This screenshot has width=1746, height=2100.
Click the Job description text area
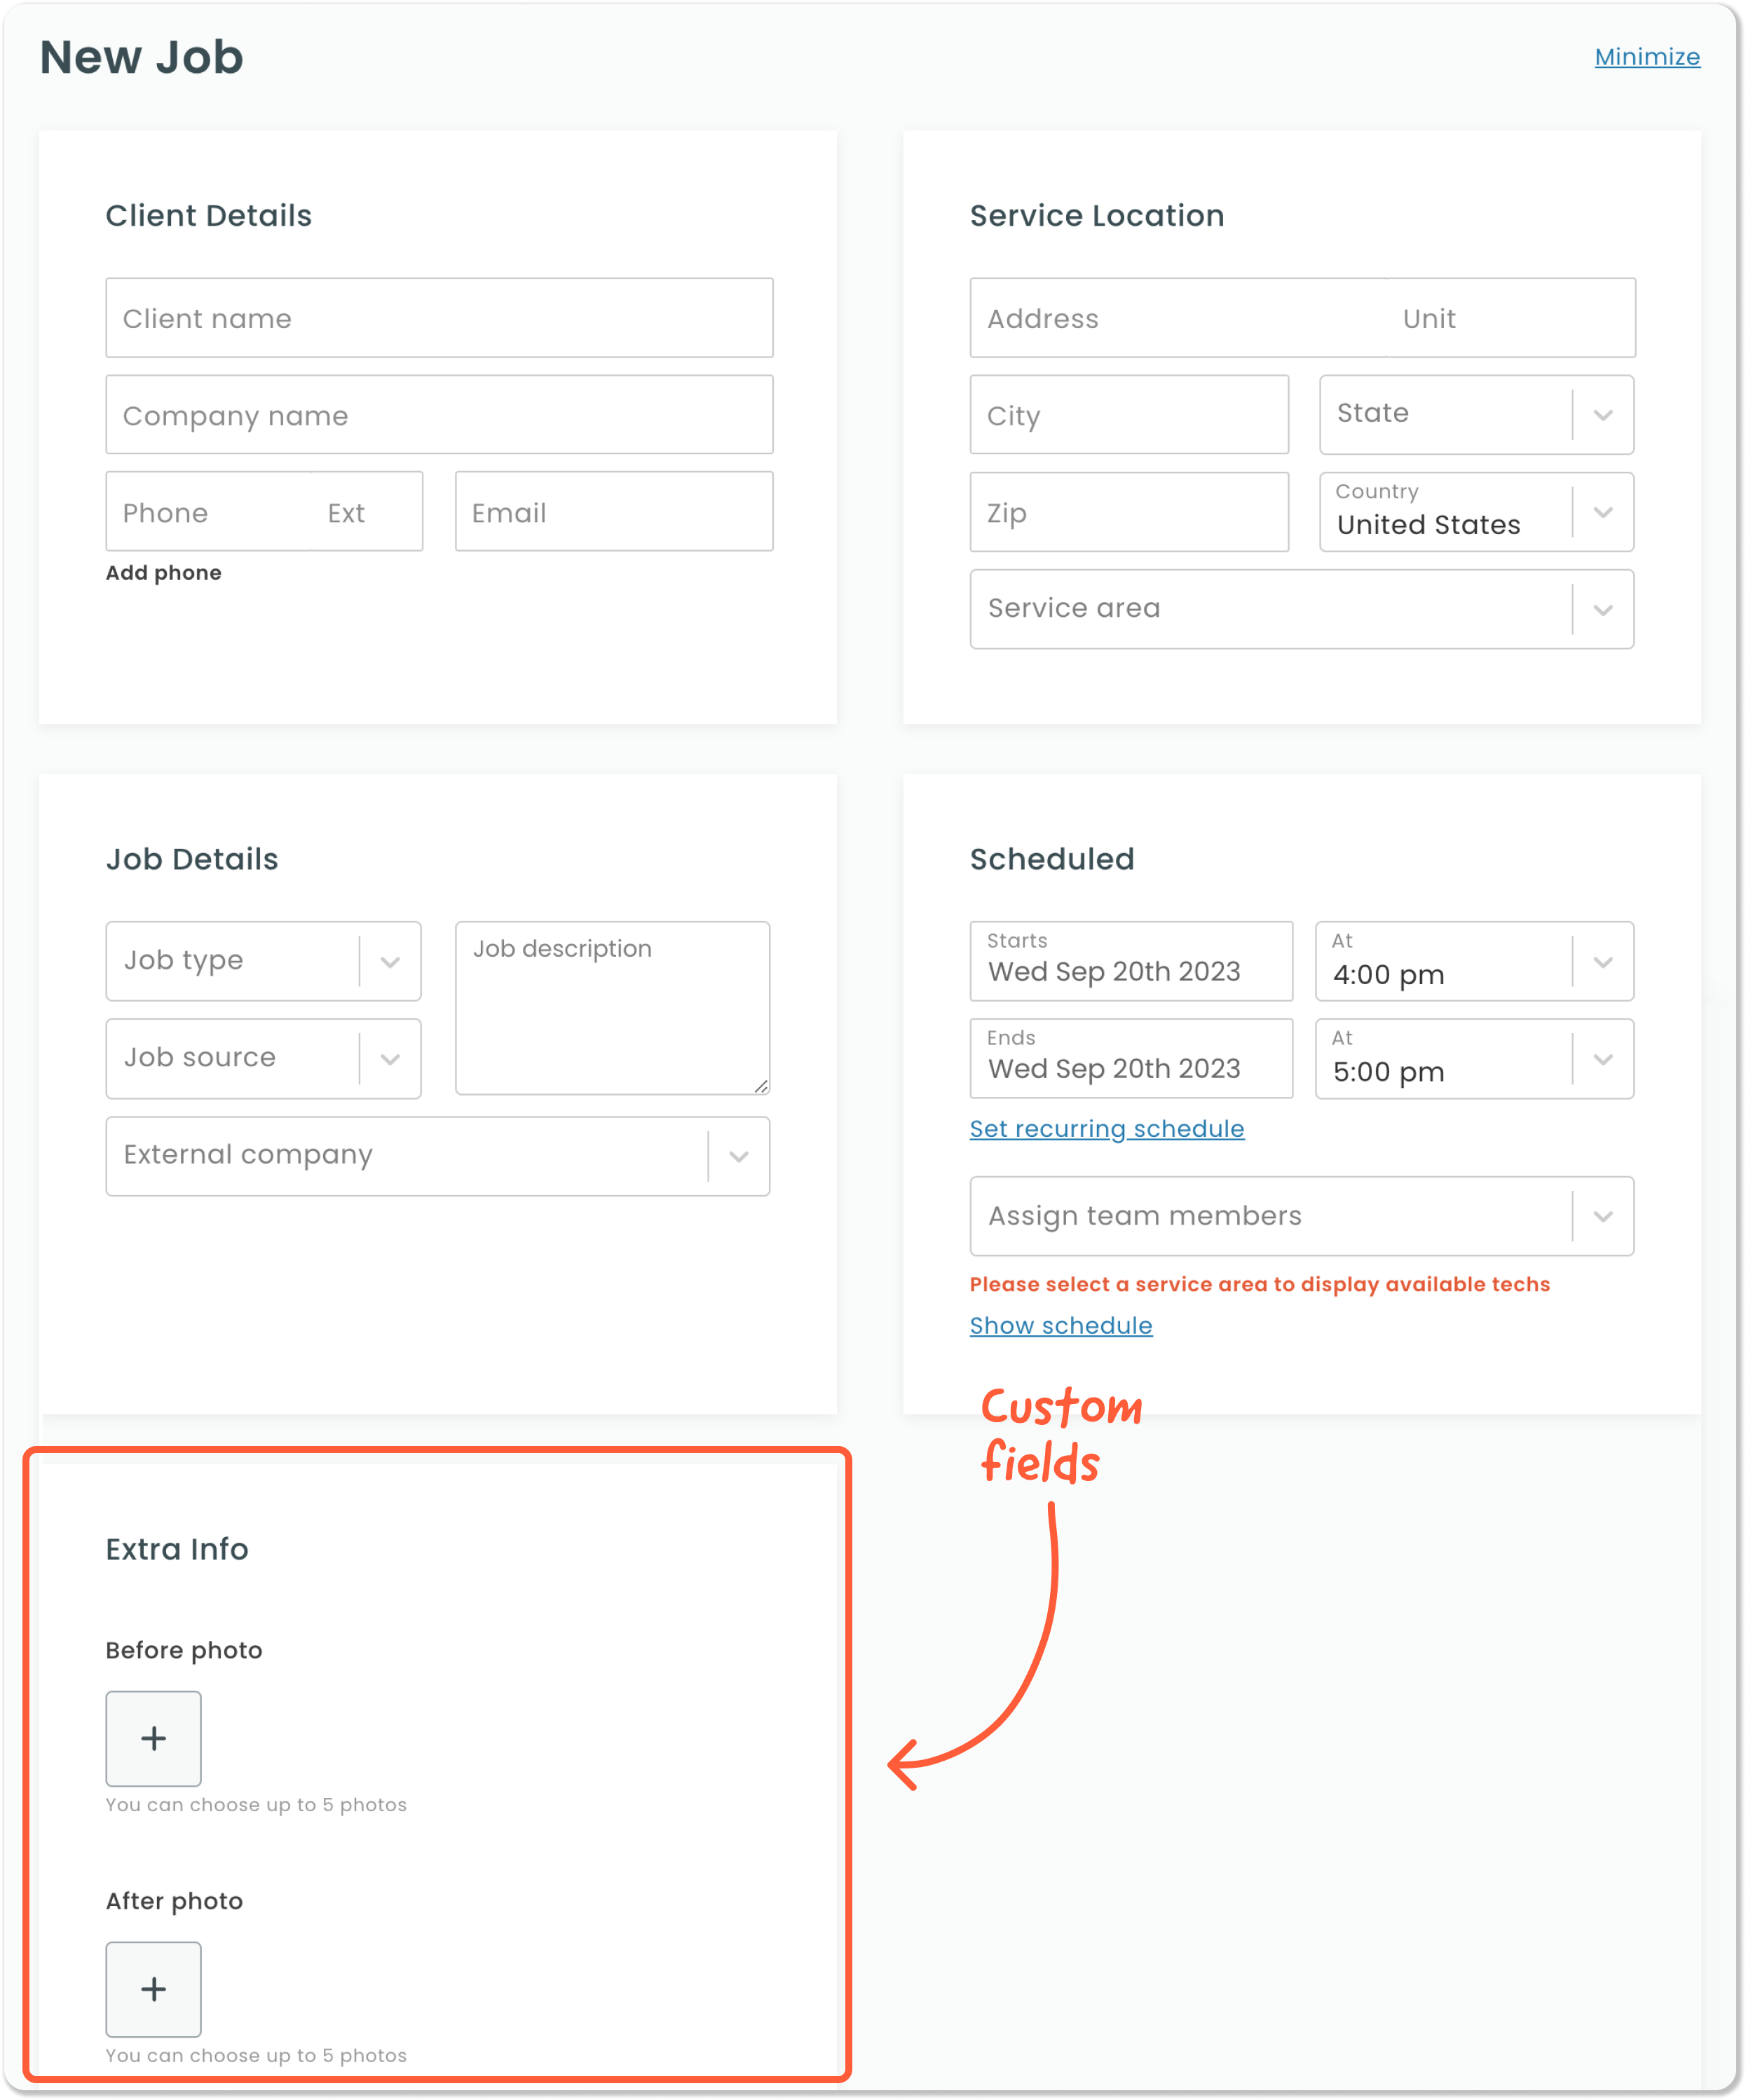tap(612, 1005)
